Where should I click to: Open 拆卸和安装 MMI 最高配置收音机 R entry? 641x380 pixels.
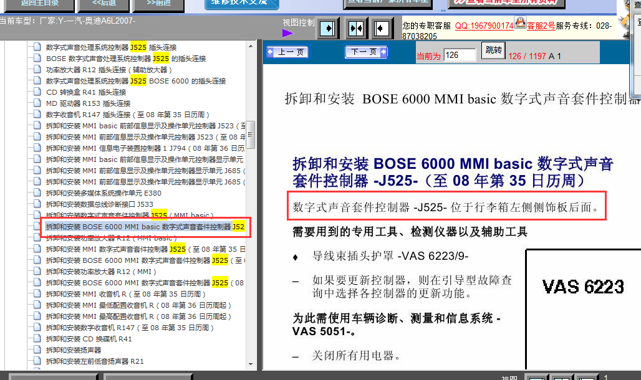(138, 316)
